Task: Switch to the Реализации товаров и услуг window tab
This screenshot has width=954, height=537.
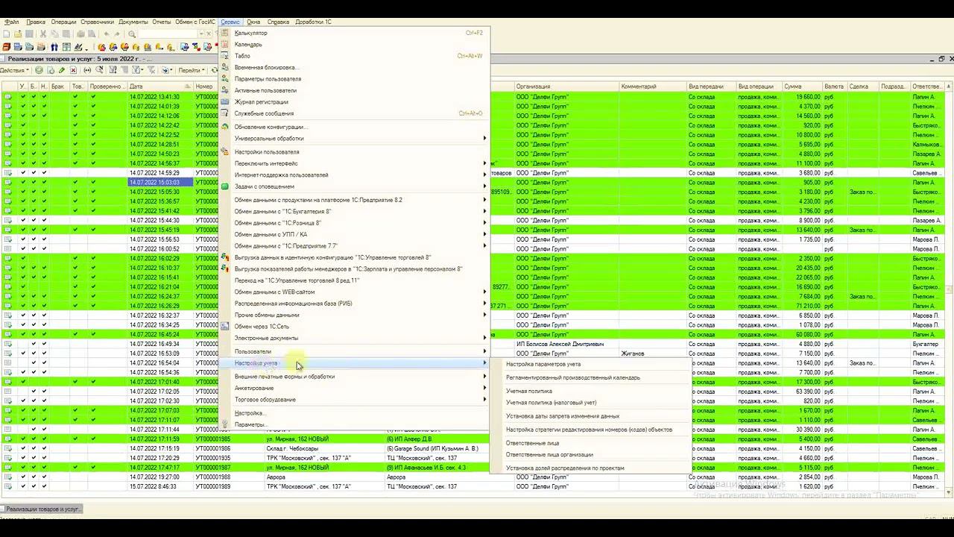Action: 42,509
